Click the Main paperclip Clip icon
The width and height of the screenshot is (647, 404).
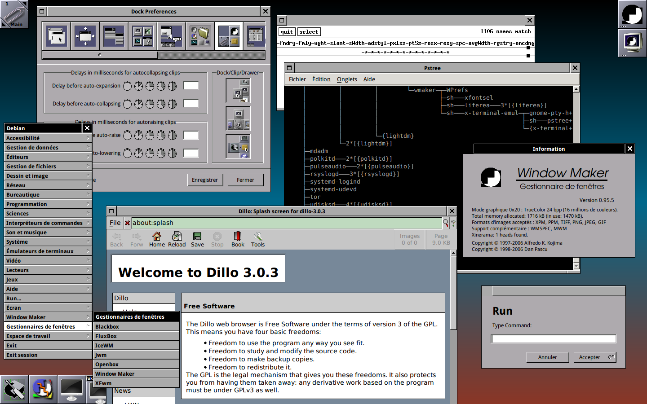[x=14, y=14]
